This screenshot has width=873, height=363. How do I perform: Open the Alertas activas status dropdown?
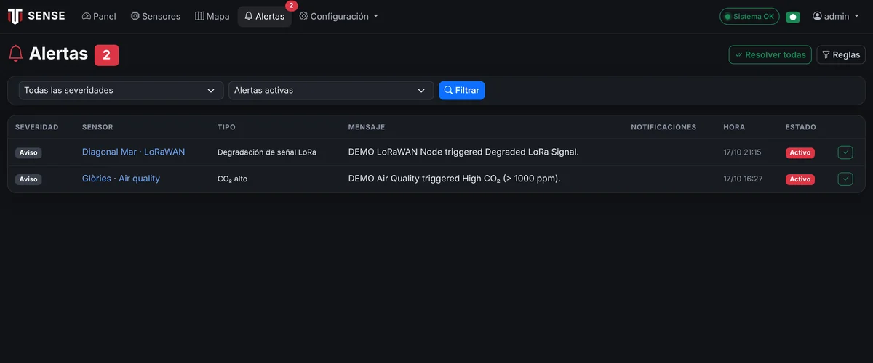pyautogui.click(x=331, y=90)
